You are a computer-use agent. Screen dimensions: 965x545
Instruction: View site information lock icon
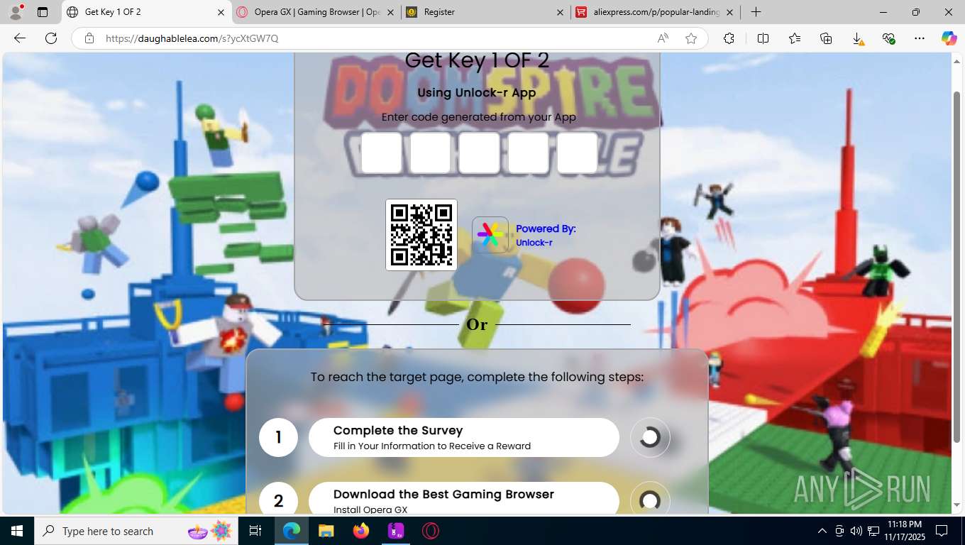point(89,38)
